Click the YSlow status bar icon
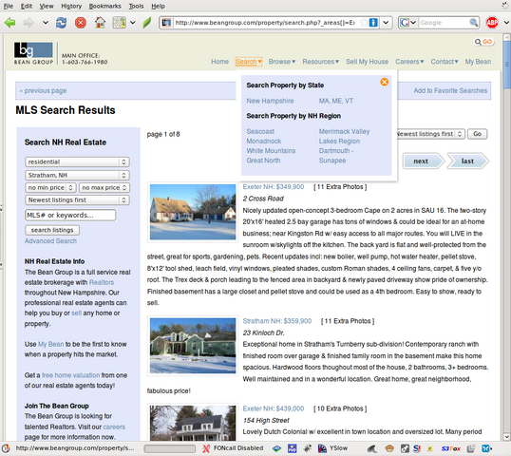 [x=332, y=448]
